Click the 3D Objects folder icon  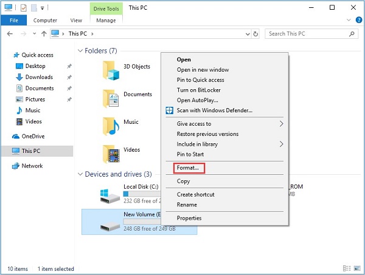coord(112,70)
